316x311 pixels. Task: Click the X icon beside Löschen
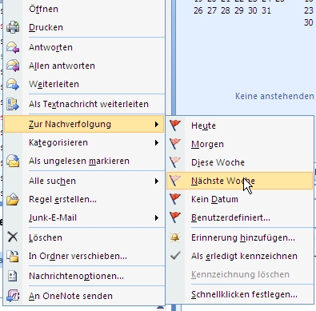pyautogui.click(x=13, y=237)
